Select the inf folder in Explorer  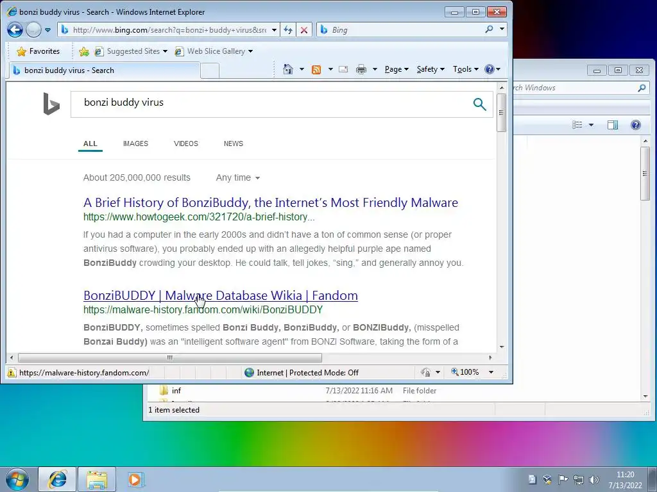176,390
